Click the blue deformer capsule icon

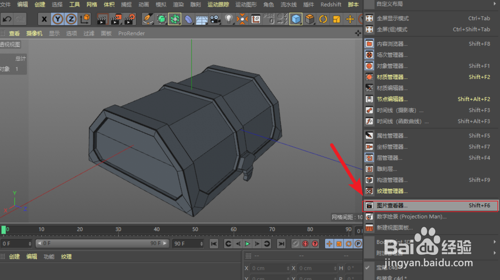tap(188, 19)
